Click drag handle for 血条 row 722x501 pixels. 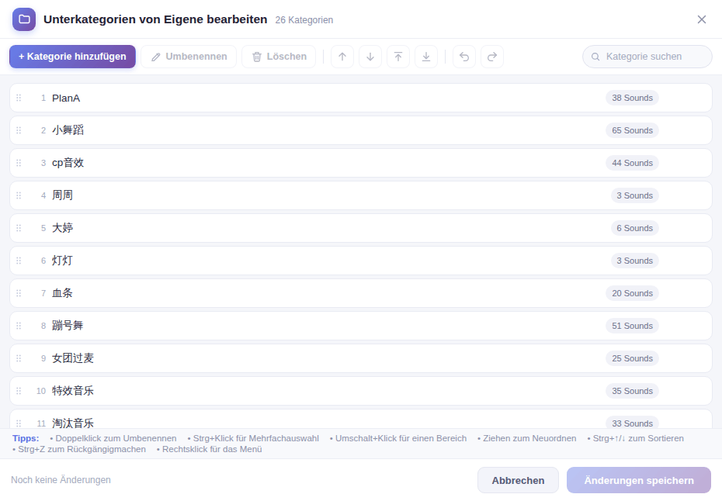point(19,293)
